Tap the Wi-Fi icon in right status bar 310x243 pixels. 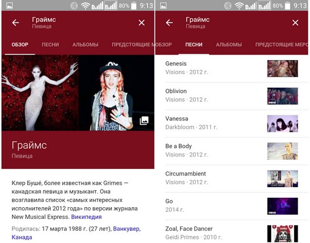239,6
